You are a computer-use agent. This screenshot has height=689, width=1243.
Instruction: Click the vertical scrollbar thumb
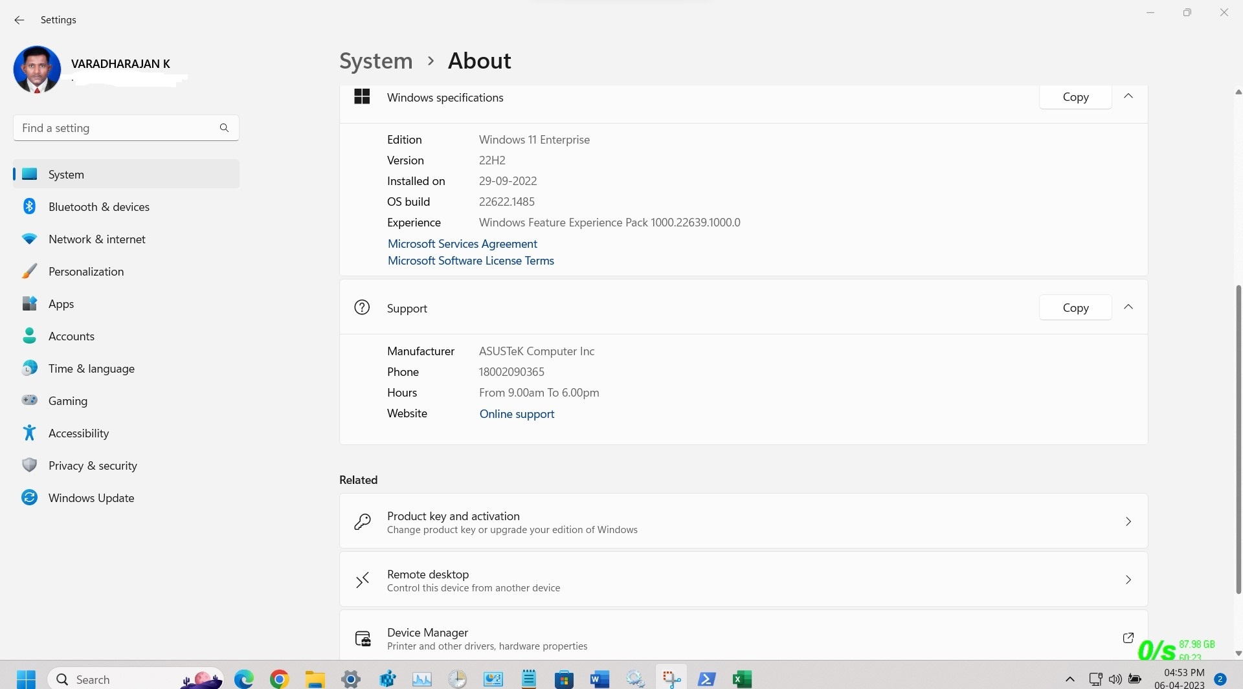tap(1238, 439)
